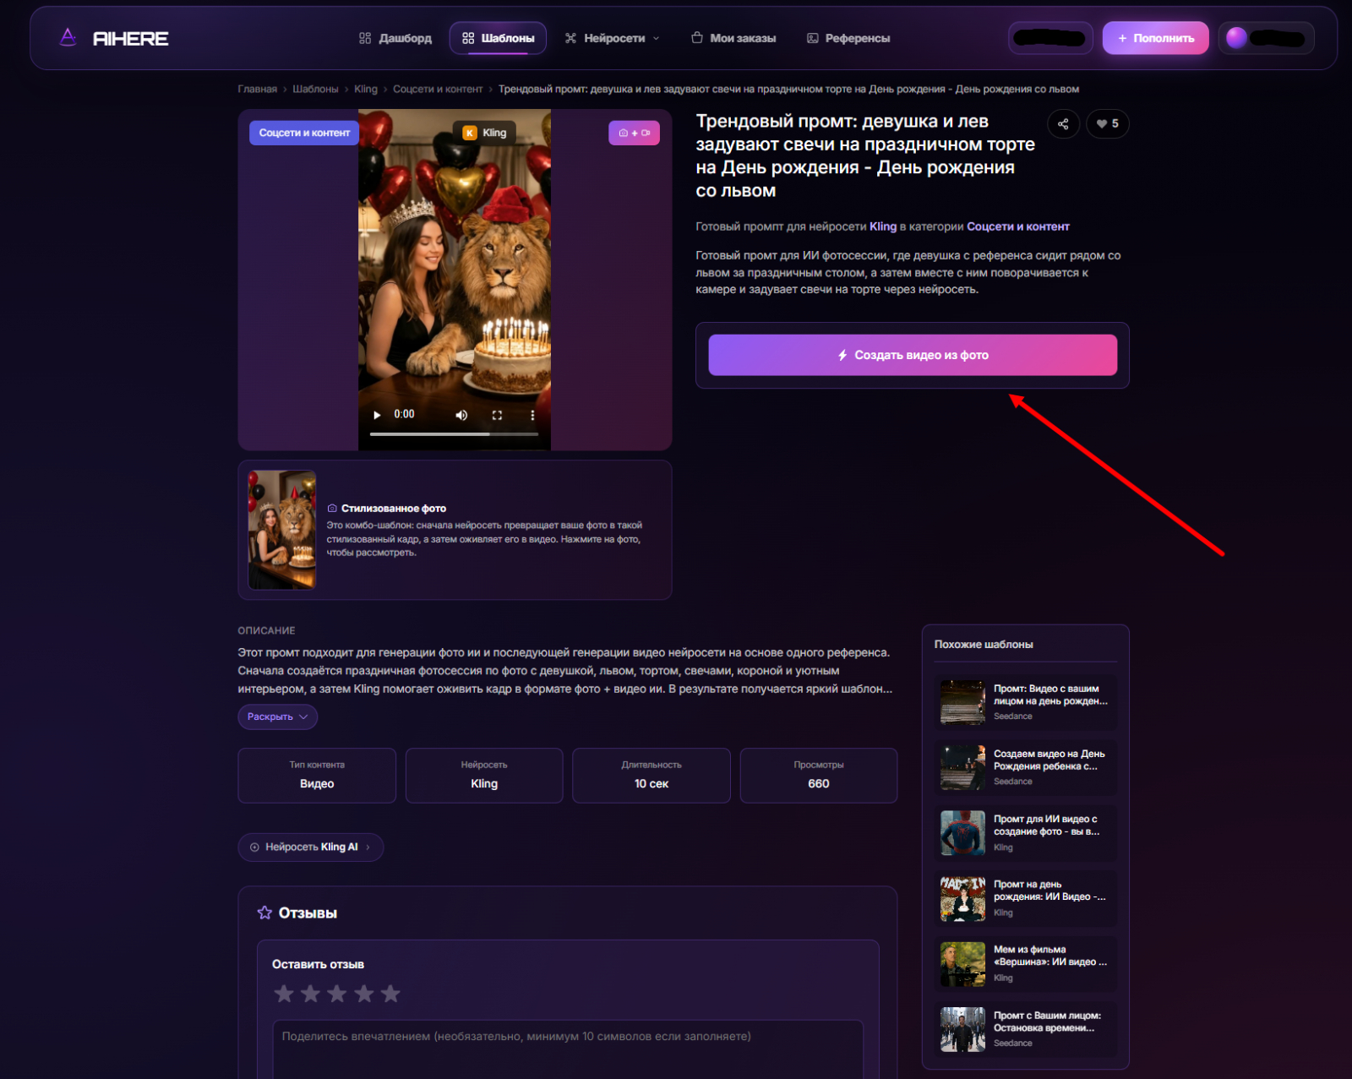Open video more options menu
The height and width of the screenshot is (1079, 1352).
click(x=532, y=415)
